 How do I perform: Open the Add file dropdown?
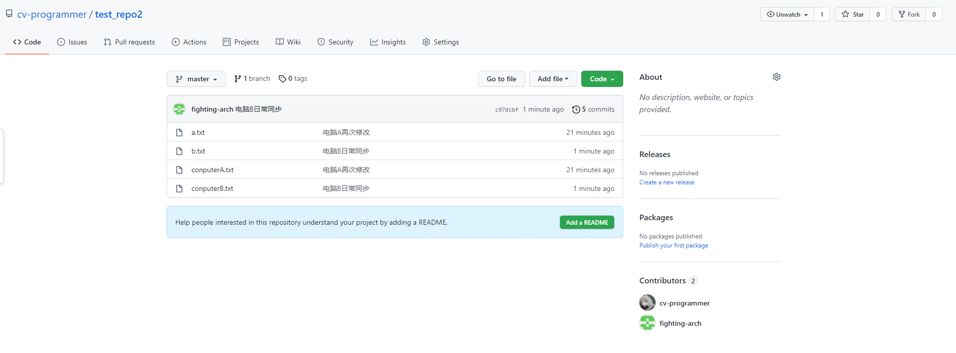(x=552, y=79)
